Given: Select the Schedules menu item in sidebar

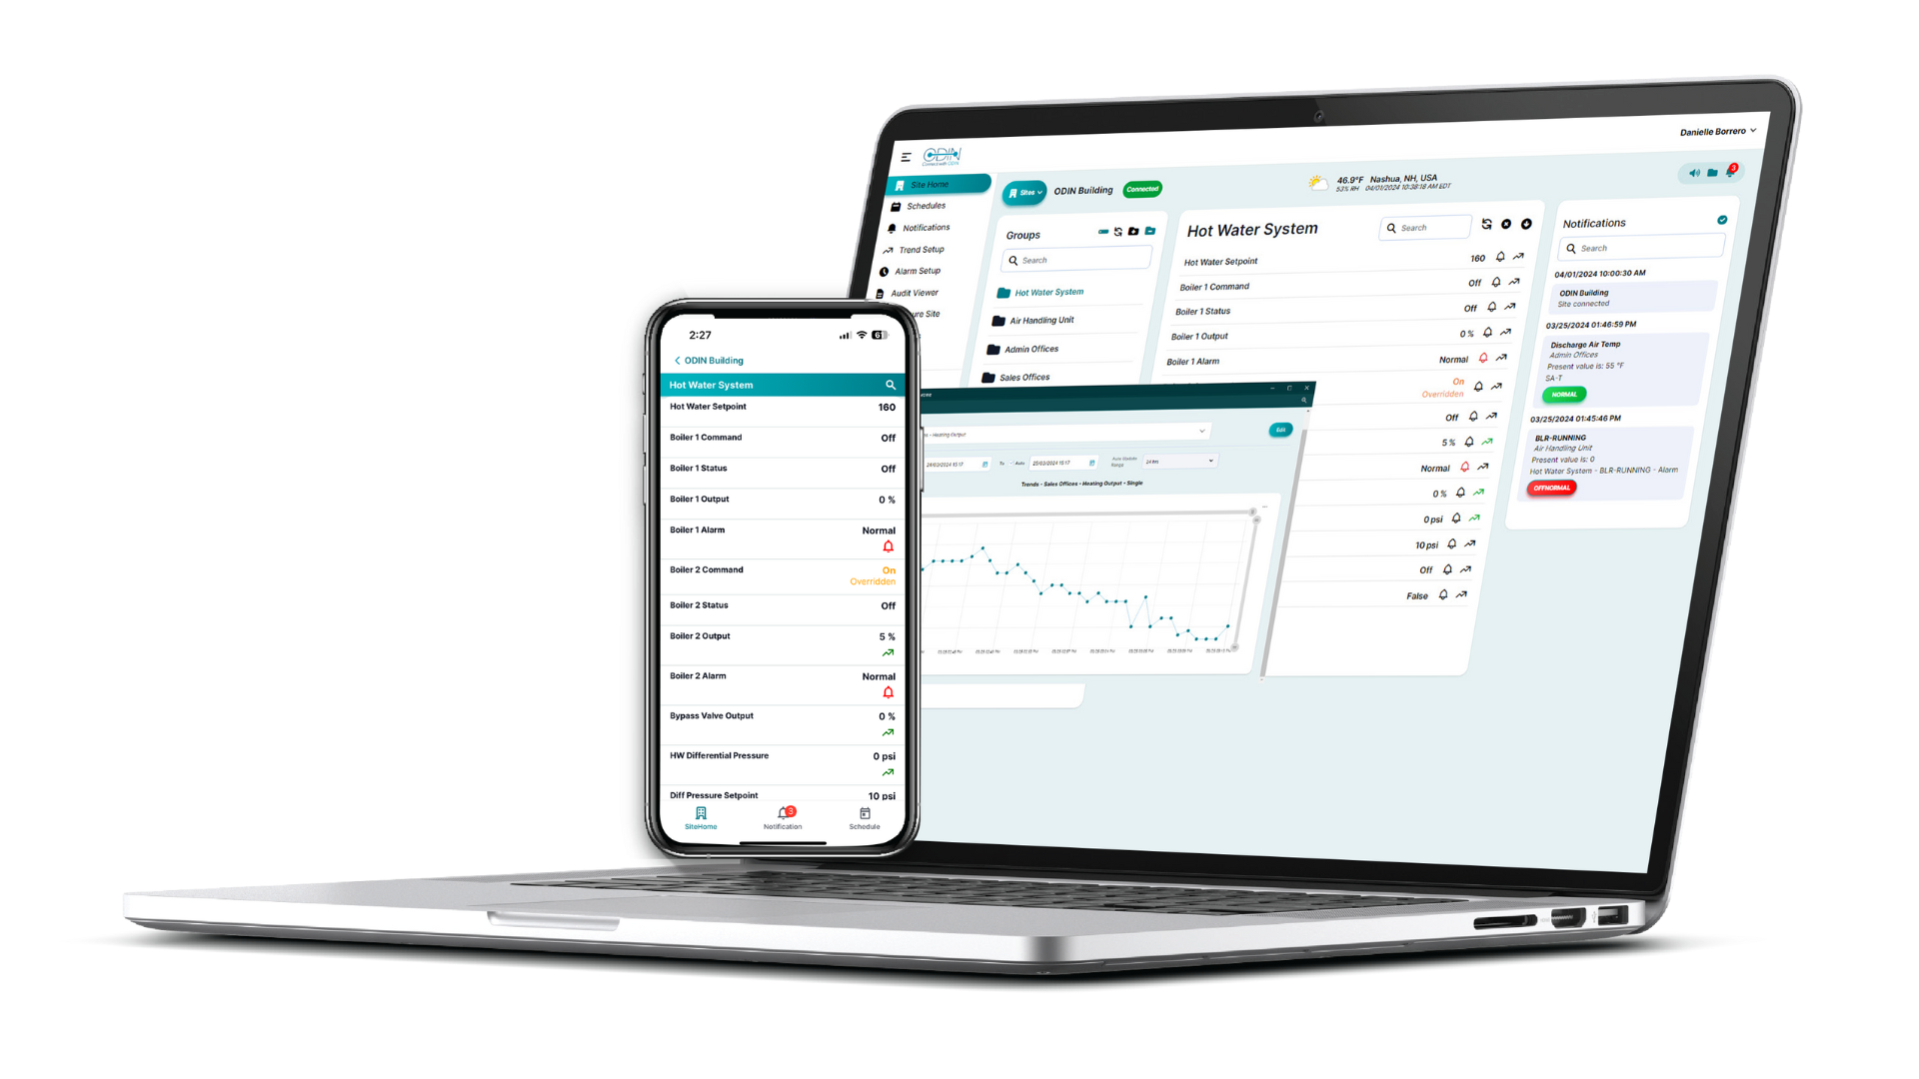Looking at the screenshot, I should click(923, 207).
